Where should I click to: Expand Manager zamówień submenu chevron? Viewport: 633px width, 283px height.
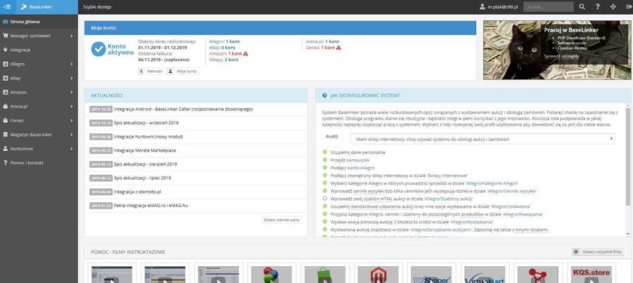click(72, 36)
